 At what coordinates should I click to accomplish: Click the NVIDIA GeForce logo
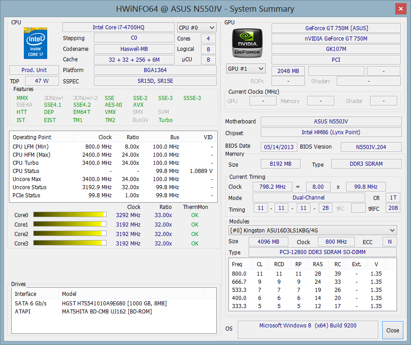247,43
